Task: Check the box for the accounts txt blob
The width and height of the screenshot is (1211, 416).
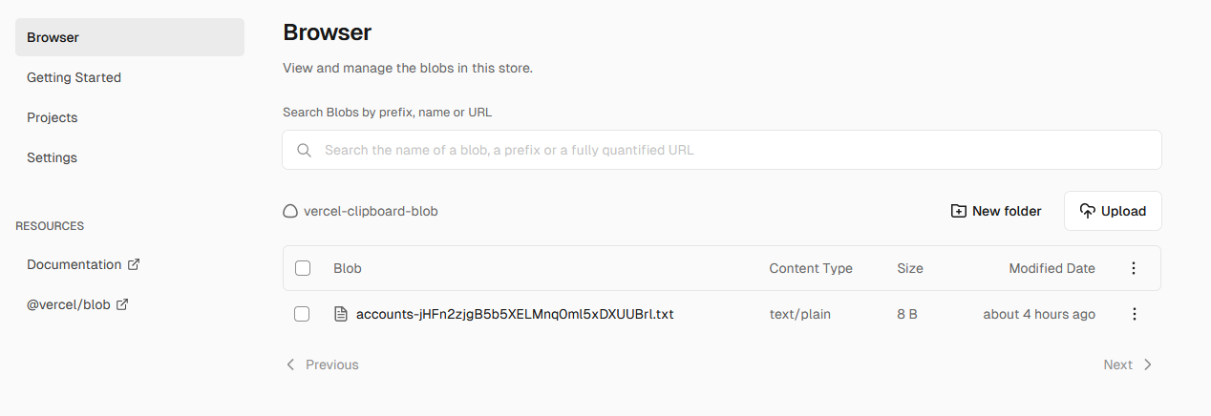Action: (302, 314)
